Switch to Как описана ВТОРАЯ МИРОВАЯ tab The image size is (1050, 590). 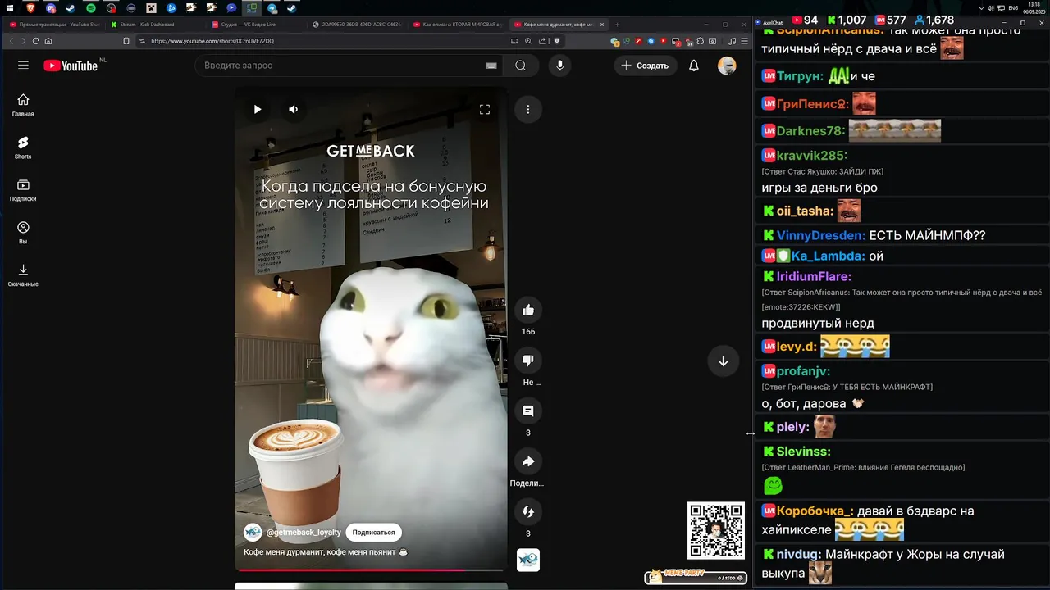click(458, 25)
